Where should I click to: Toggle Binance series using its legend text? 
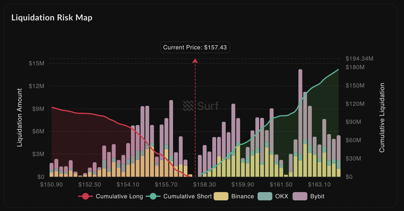[243, 196]
